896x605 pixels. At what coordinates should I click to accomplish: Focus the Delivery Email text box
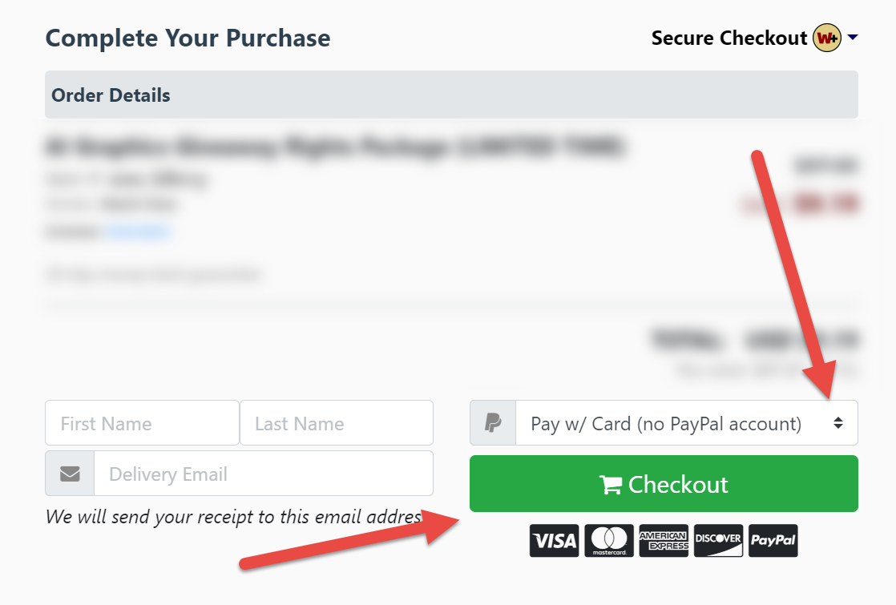pos(263,474)
